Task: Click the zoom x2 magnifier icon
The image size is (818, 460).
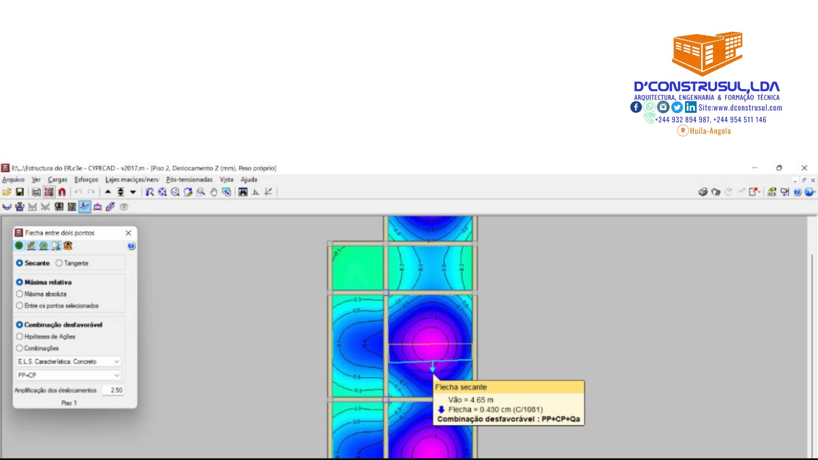Action: [175, 192]
